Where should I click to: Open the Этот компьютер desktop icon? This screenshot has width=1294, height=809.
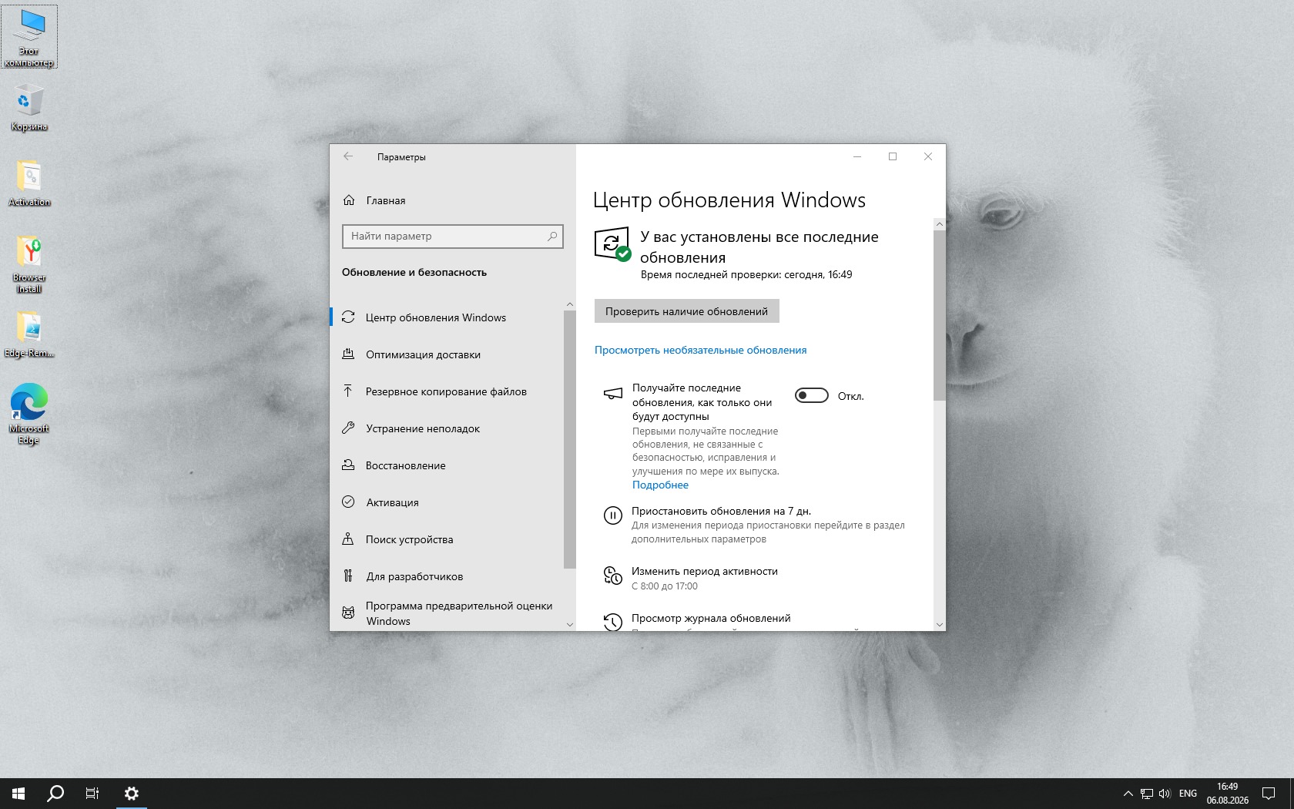coord(29,37)
